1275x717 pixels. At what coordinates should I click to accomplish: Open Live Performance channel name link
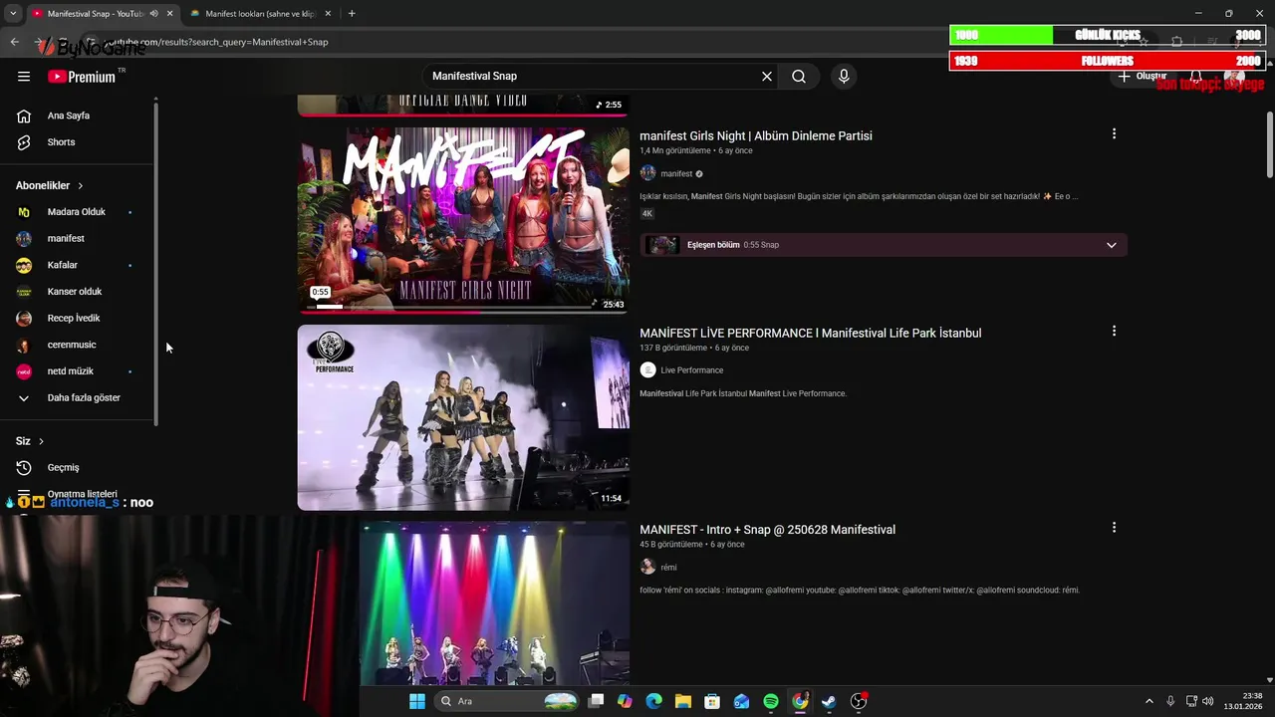coord(692,370)
